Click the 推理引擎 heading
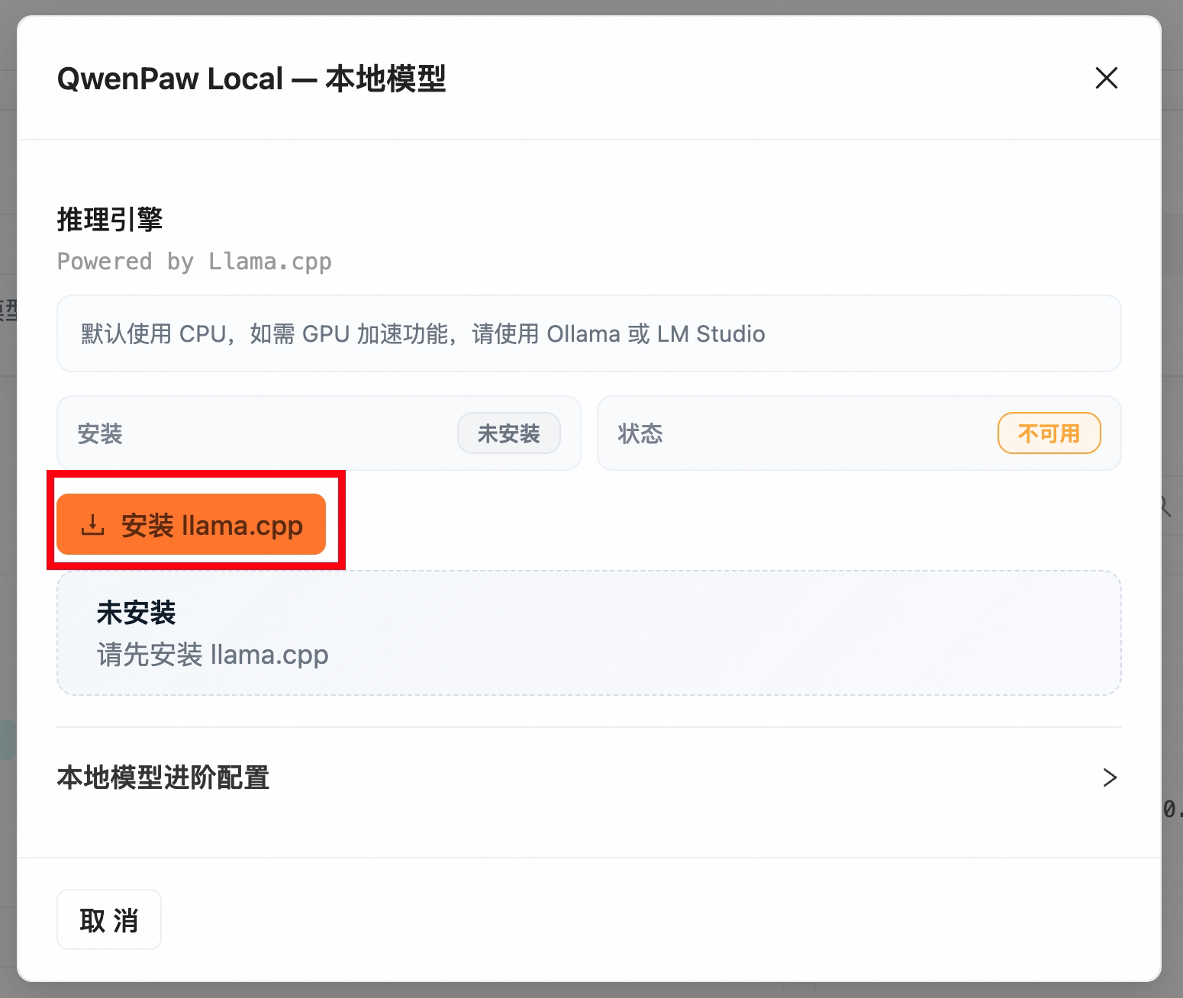Image resolution: width=1183 pixels, height=998 pixels. (x=110, y=220)
